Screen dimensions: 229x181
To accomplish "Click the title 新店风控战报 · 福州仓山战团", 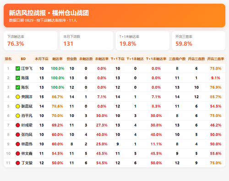I will click(49, 13).
